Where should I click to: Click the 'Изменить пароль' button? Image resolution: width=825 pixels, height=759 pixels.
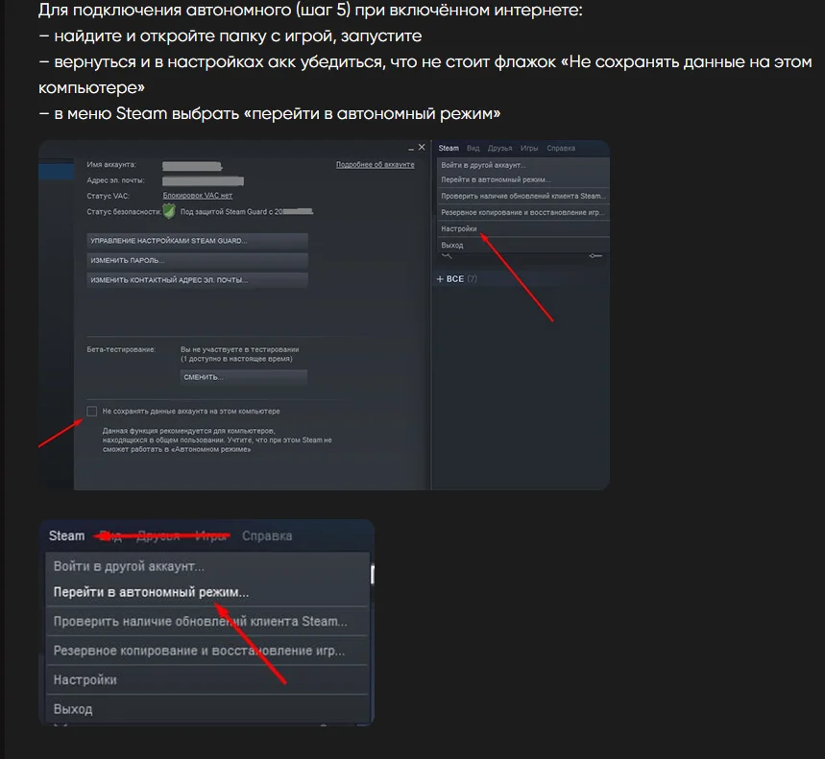click(197, 260)
